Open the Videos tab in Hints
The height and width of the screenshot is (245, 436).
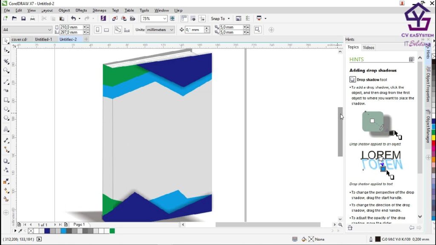[368, 48]
